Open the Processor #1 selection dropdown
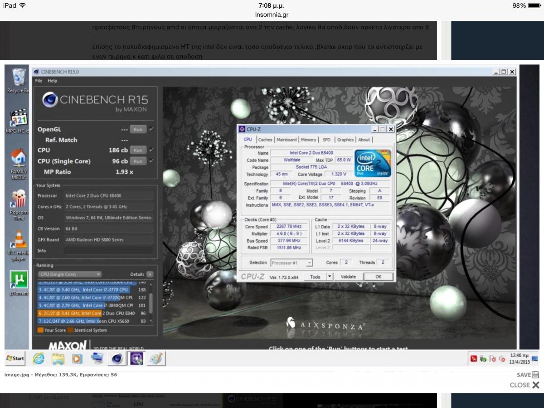 (x=291, y=262)
